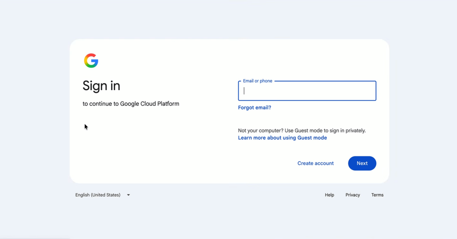Open the Terms link in footer

click(x=377, y=195)
